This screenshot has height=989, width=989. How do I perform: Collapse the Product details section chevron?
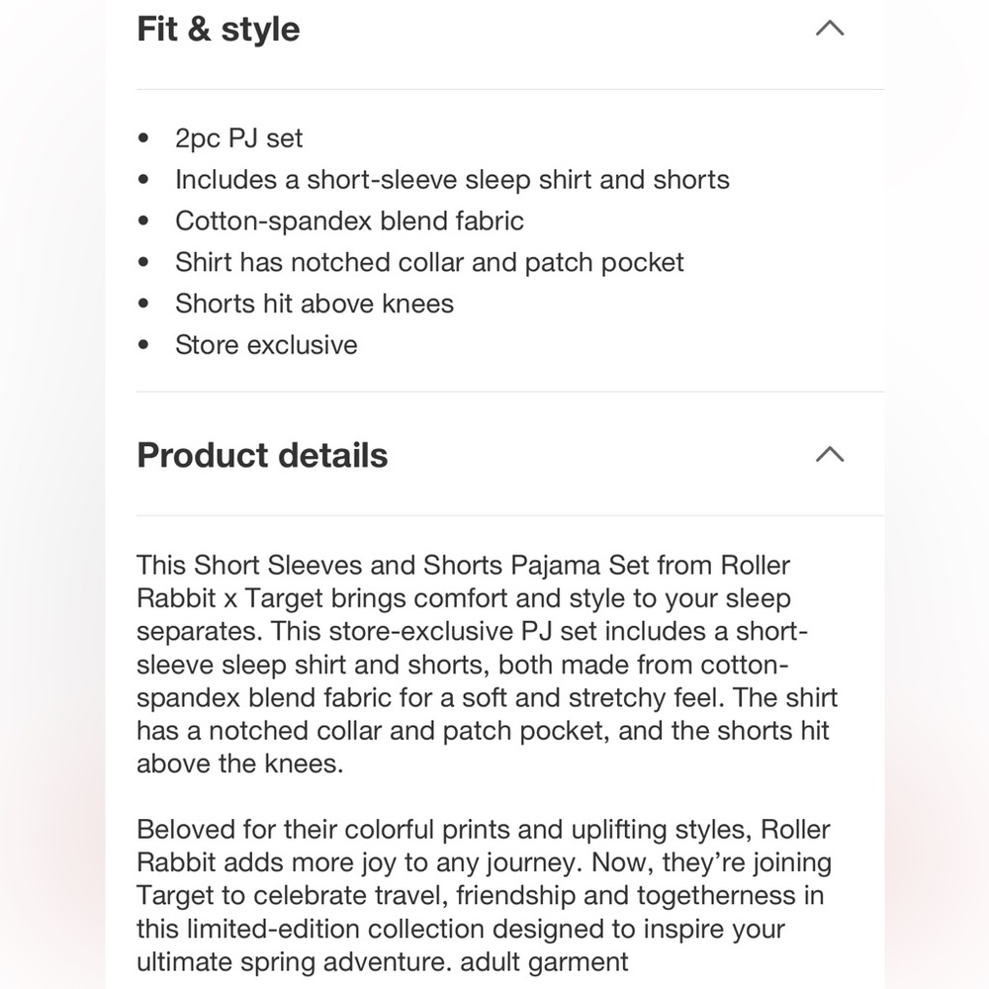pyautogui.click(x=830, y=454)
